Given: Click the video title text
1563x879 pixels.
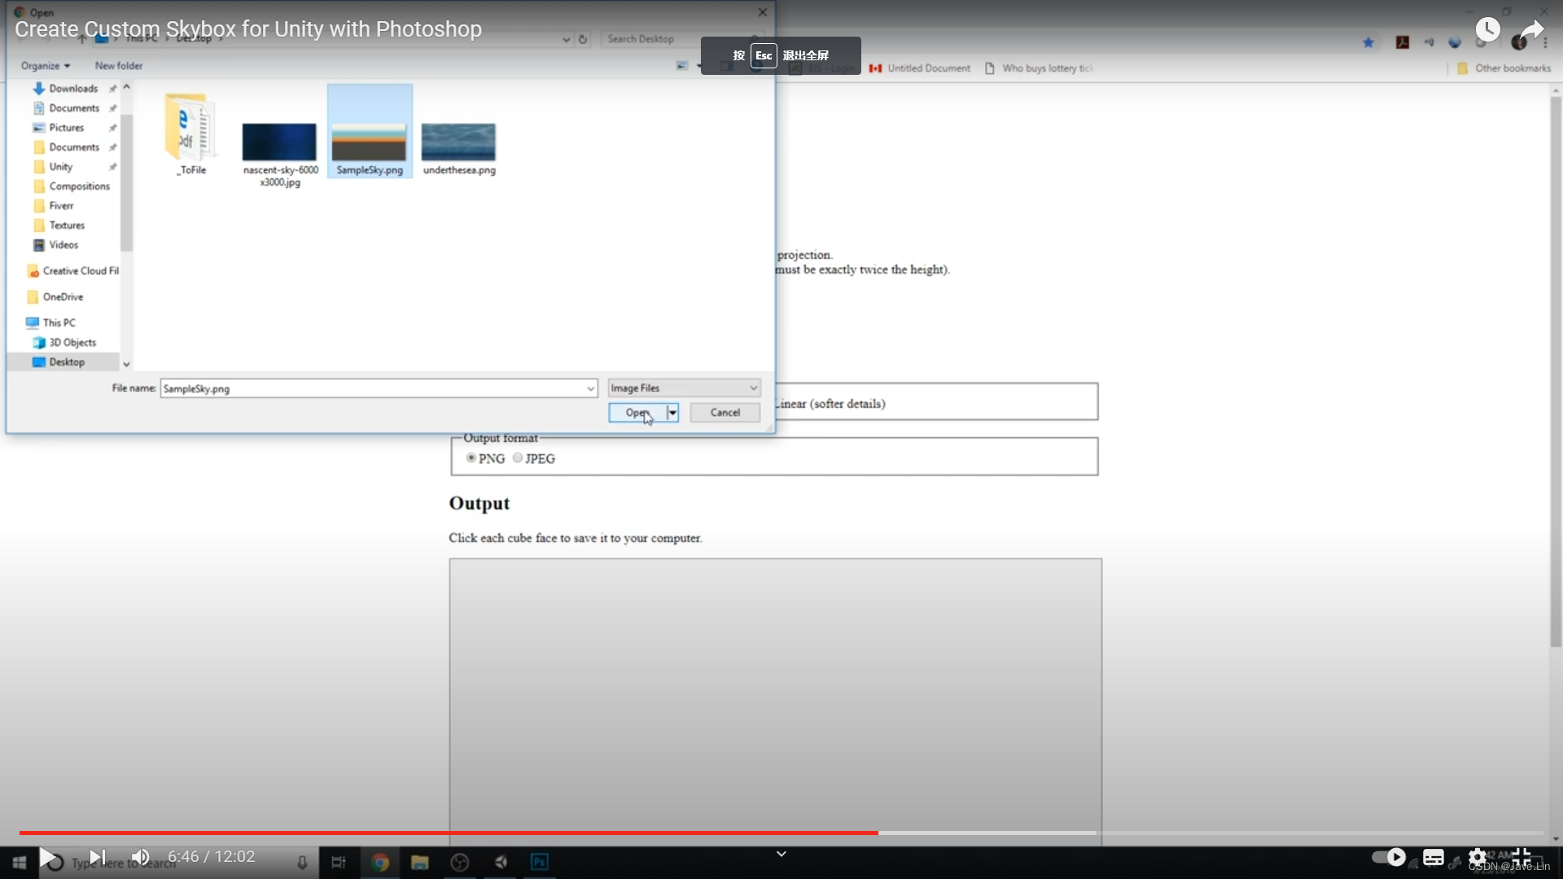Looking at the screenshot, I should pyautogui.click(x=248, y=29).
